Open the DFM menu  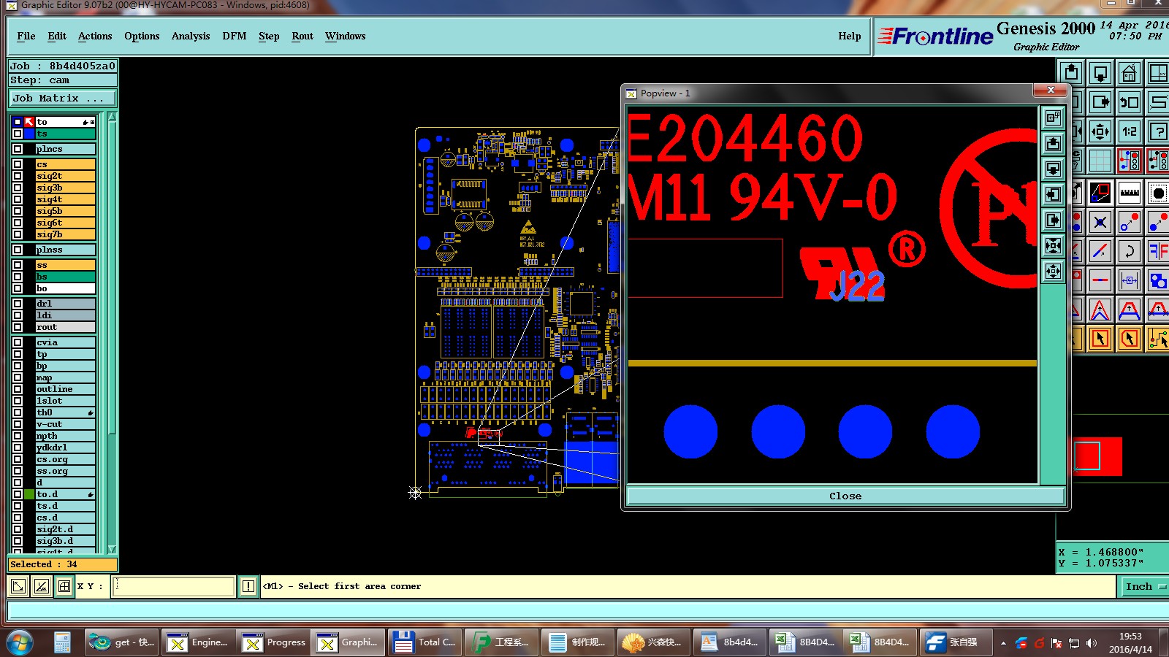point(235,36)
